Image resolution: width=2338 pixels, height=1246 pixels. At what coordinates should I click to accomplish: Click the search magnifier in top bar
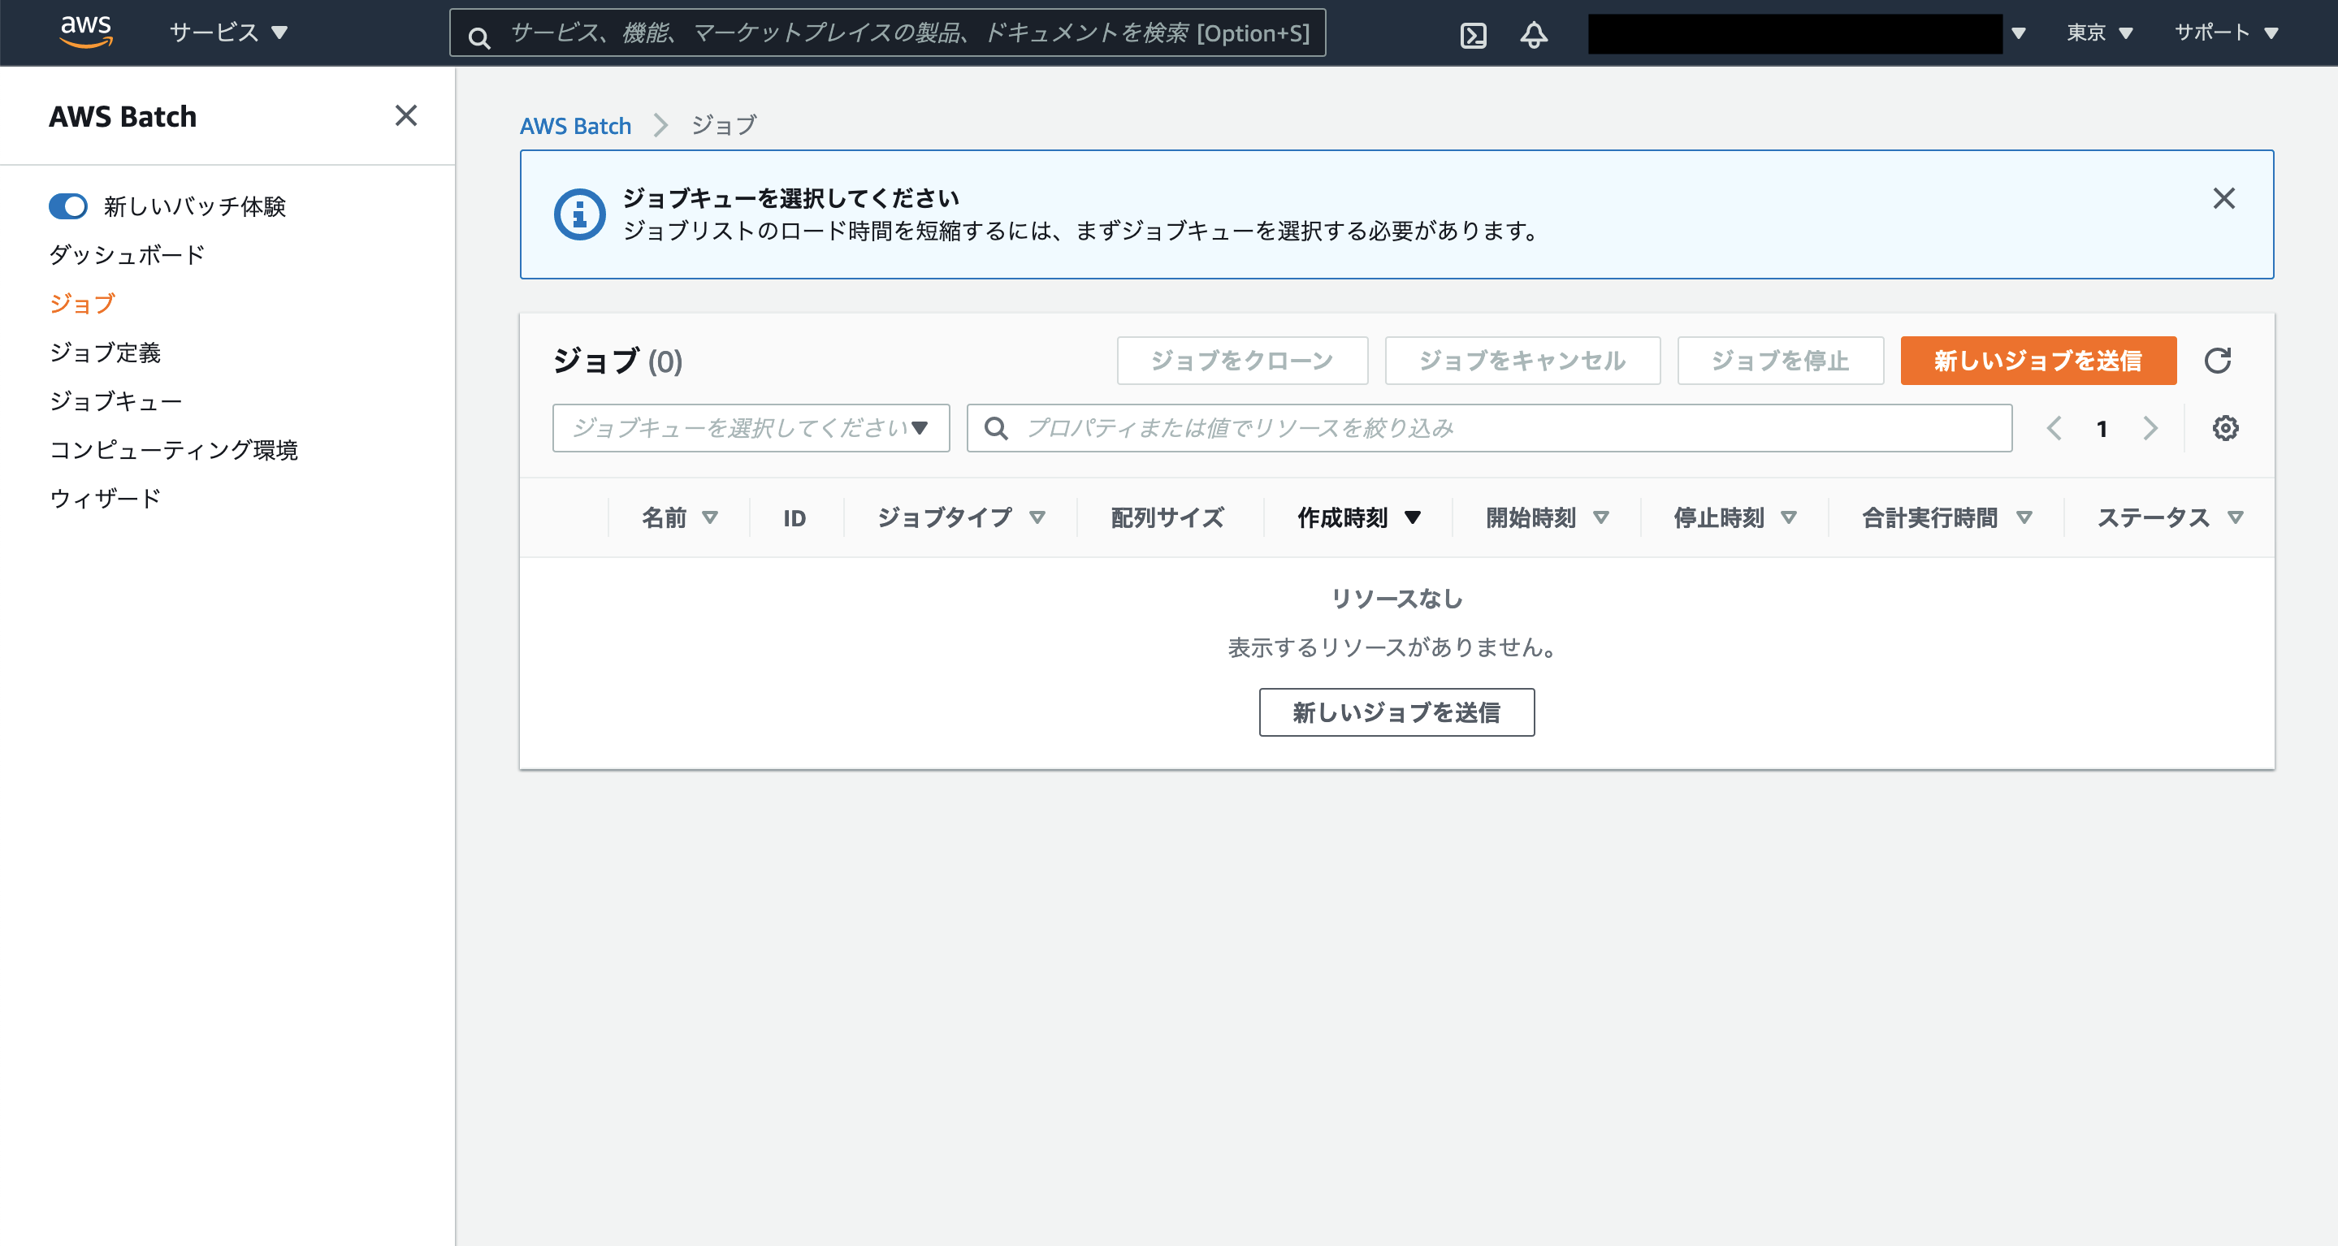click(x=478, y=37)
